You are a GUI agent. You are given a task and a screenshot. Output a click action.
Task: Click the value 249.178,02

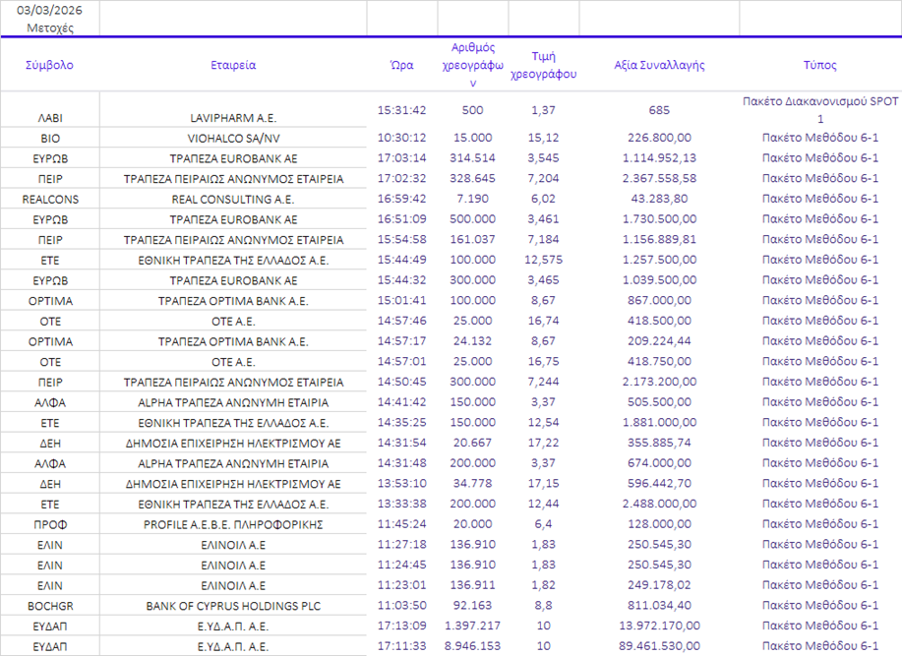point(659,585)
